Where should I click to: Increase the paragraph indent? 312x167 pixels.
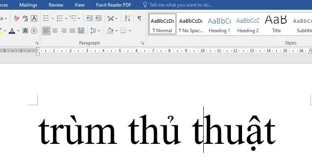99,19
